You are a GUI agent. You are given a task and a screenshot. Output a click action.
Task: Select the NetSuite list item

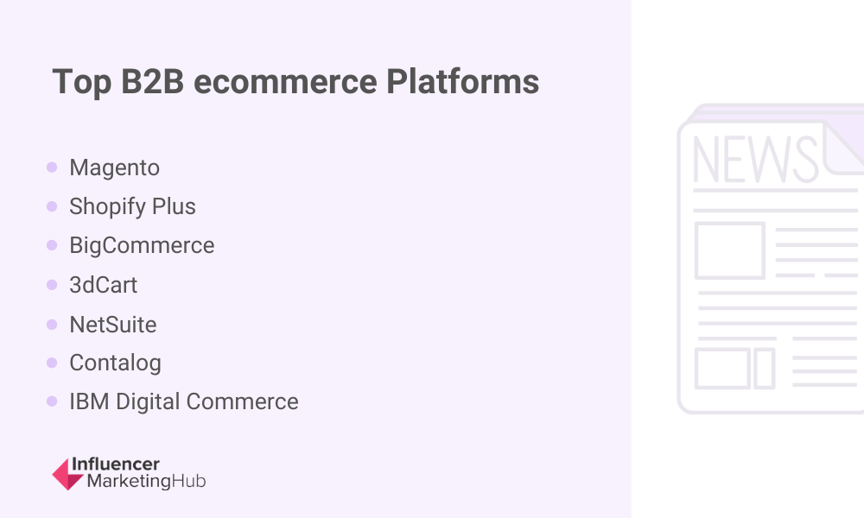(x=113, y=325)
